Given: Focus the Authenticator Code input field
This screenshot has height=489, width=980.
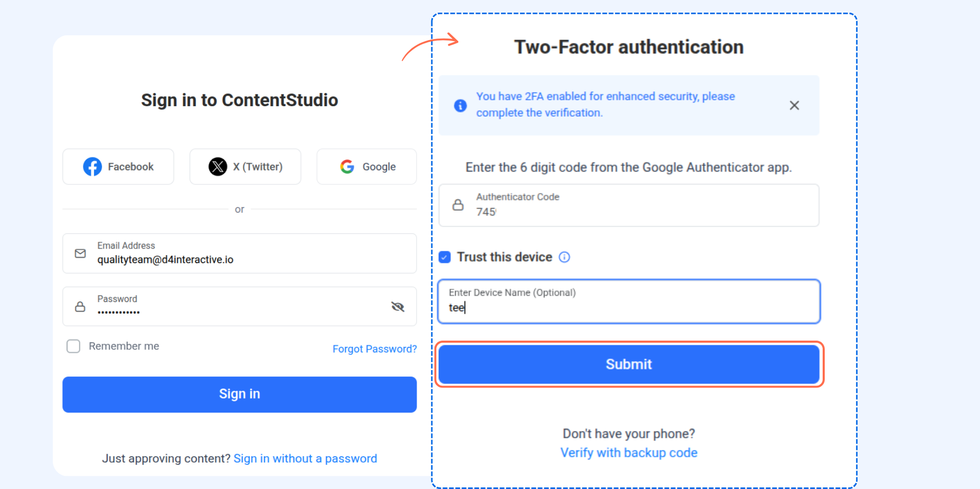Looking at the screenshot, I should 629,205.
